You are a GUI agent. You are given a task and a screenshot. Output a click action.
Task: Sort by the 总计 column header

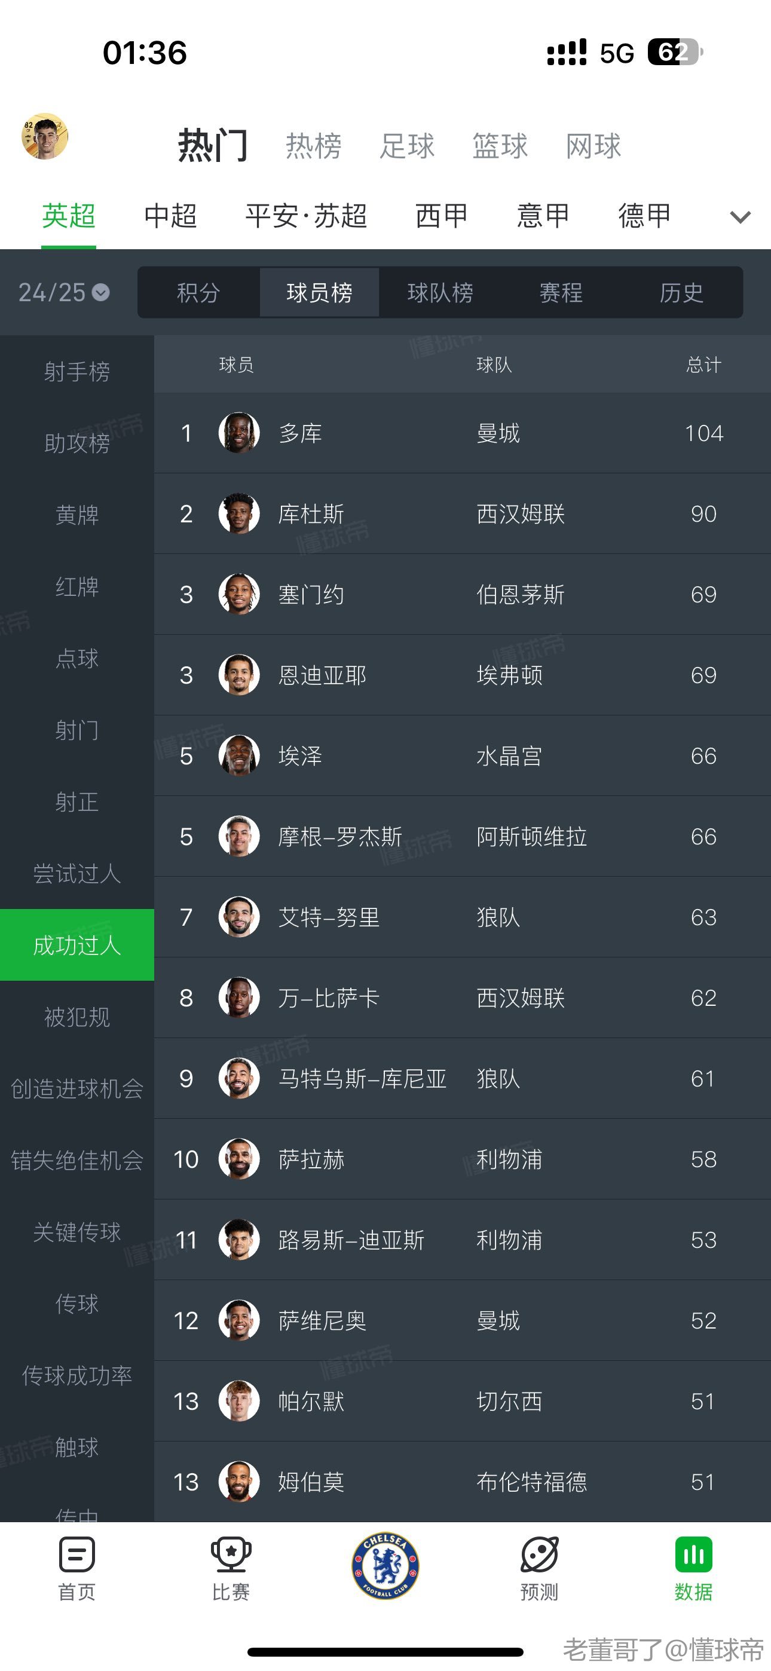[703, 365]
